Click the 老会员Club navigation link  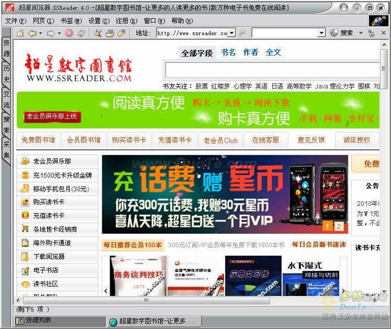point(220,140)
